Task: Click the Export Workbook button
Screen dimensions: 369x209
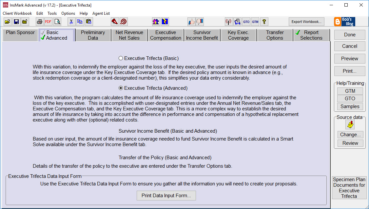Action: pos(306,22)
